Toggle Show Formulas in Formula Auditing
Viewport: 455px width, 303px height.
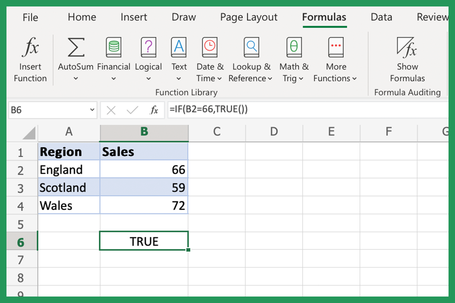[407, 56]
